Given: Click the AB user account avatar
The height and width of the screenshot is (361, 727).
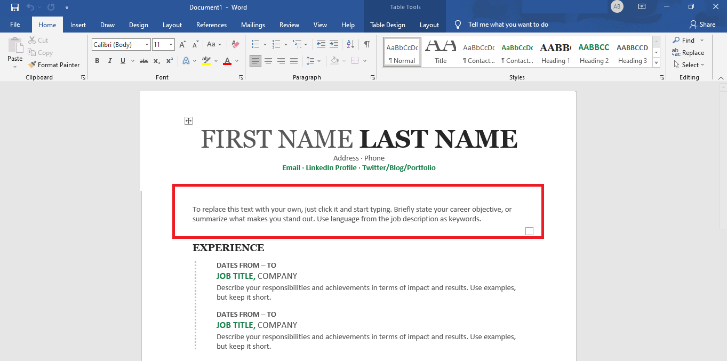Looking at the screenshot, I should (x=617, y=6).
